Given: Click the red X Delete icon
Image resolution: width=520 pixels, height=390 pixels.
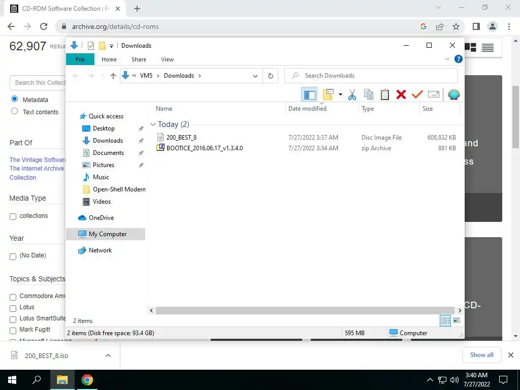Looking at the screenshot, I should tap(401, 95).
